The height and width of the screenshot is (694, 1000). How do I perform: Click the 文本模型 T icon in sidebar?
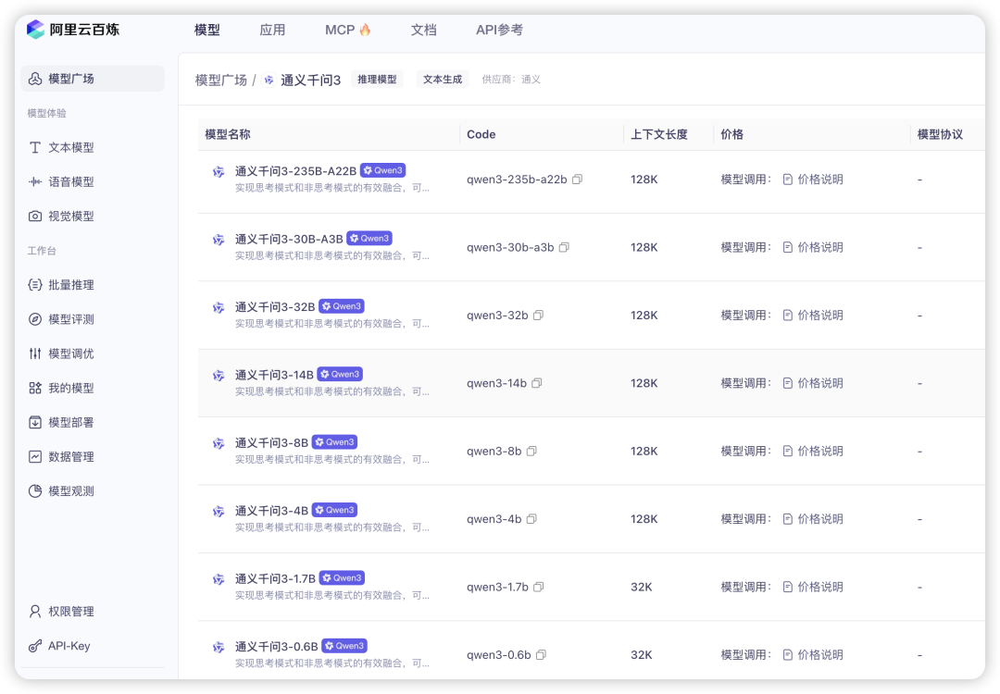[35, 147]
